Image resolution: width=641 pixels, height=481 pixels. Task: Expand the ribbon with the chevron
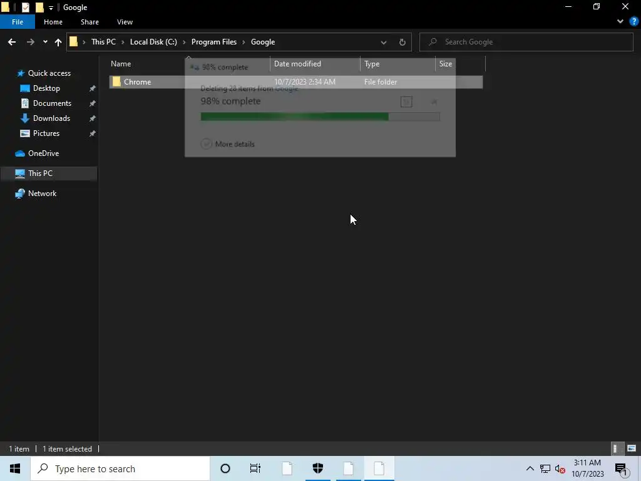(620, 22)
